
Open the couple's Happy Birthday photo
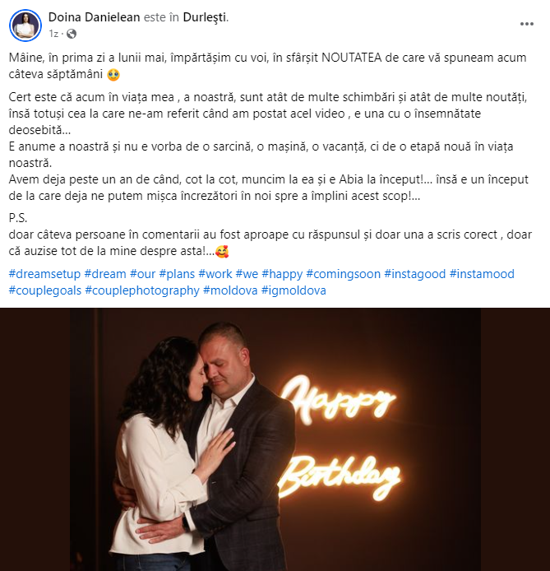(x=275, y=439)
